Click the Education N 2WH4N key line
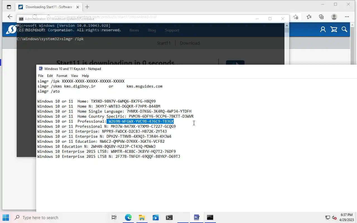357x223 pixels. point(97,146)
